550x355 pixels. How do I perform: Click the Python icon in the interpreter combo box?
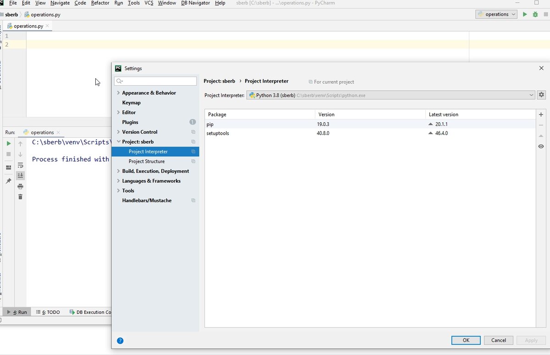pyautogui.click(x=252, y=95)
